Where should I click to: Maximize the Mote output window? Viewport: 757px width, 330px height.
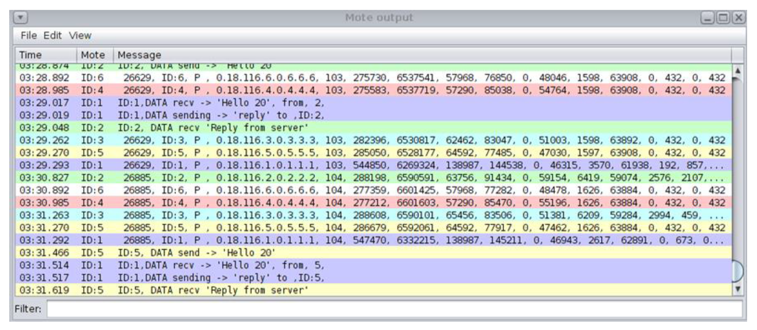(723, 18)
